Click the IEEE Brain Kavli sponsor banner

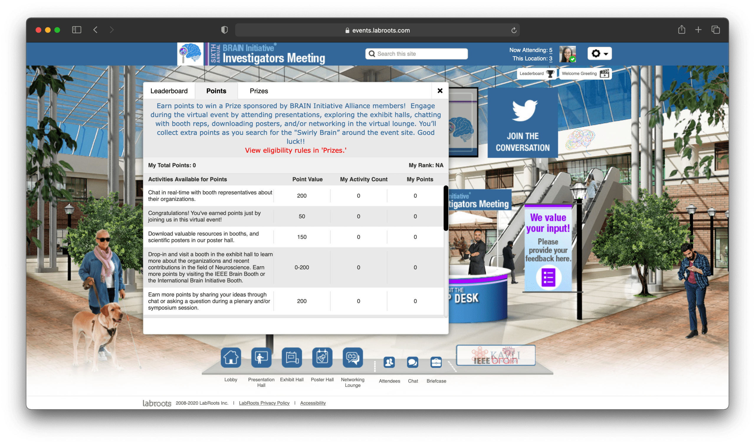(x=495, y=355)
